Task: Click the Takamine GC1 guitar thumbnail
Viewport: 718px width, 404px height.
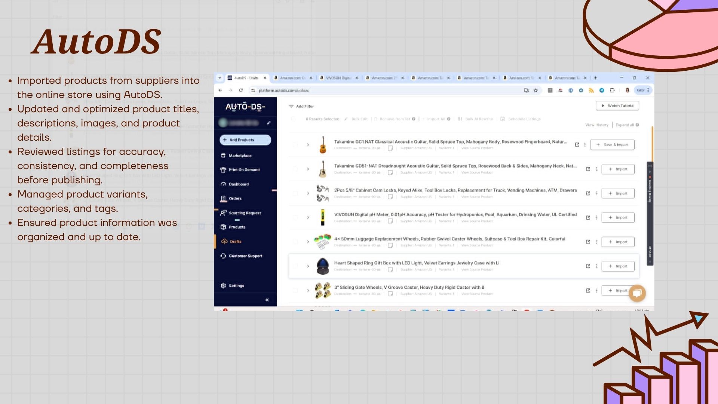Action: point(323,145)
